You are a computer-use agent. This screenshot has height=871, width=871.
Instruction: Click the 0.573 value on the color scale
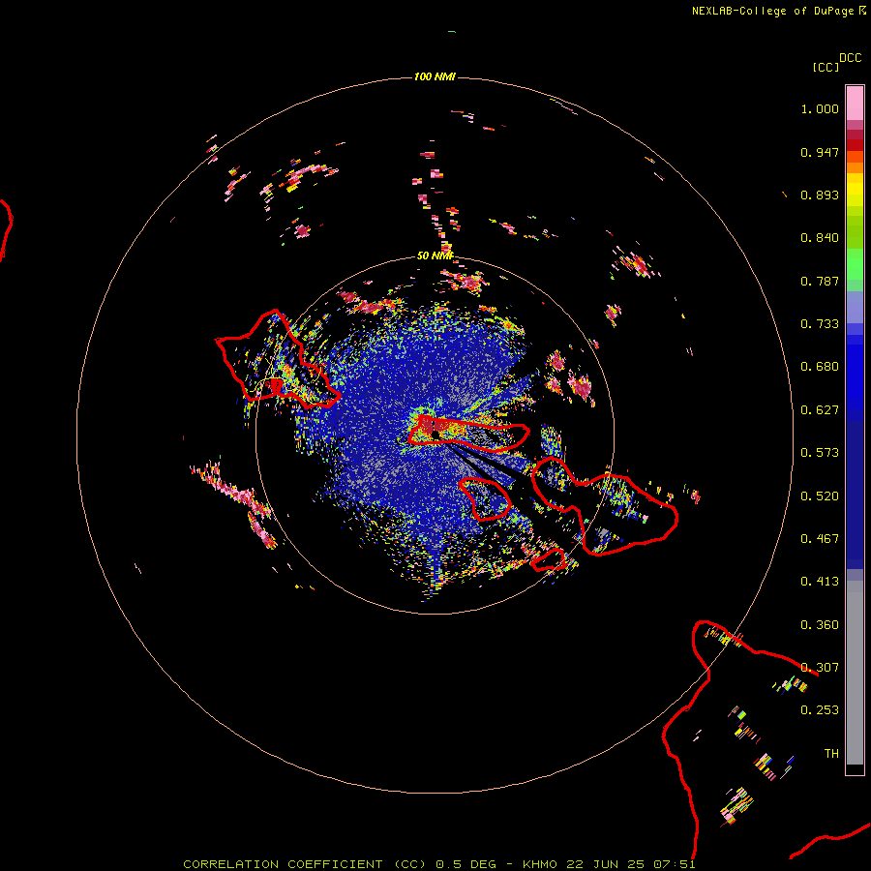[x=820, y=453]
